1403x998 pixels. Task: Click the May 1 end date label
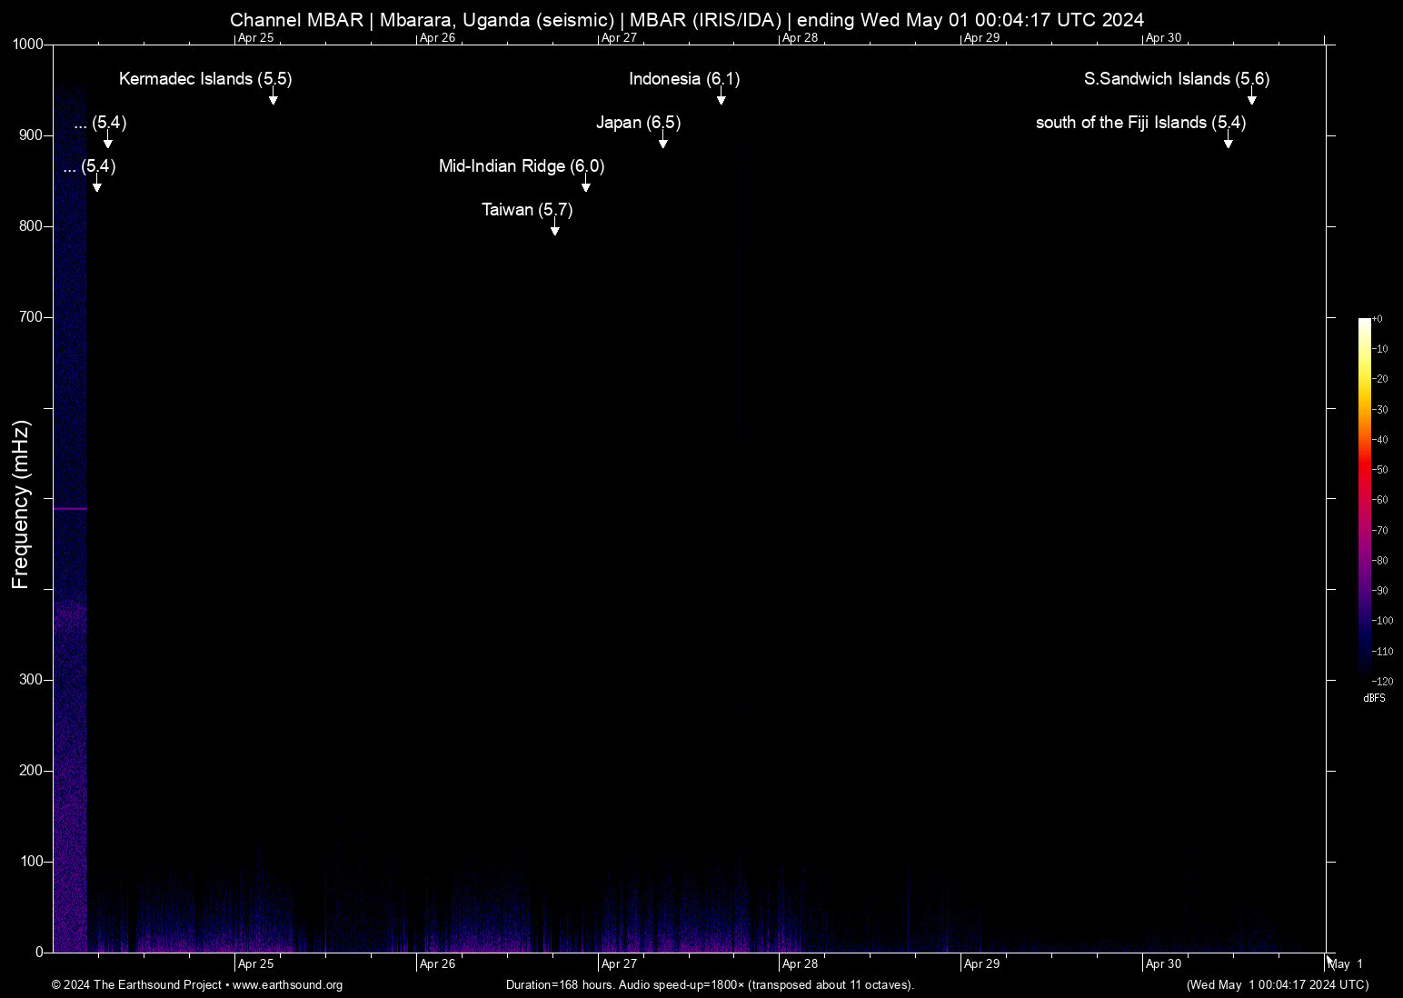1346,963
